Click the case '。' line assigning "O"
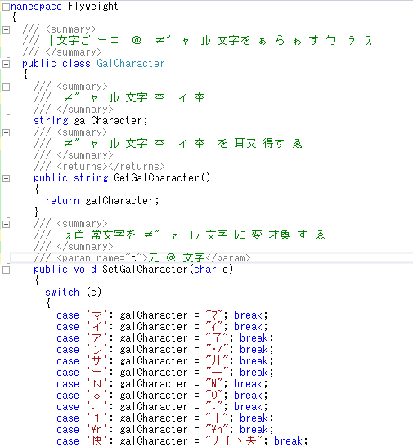This screenshot has height=447, width=413. point(162,396)
